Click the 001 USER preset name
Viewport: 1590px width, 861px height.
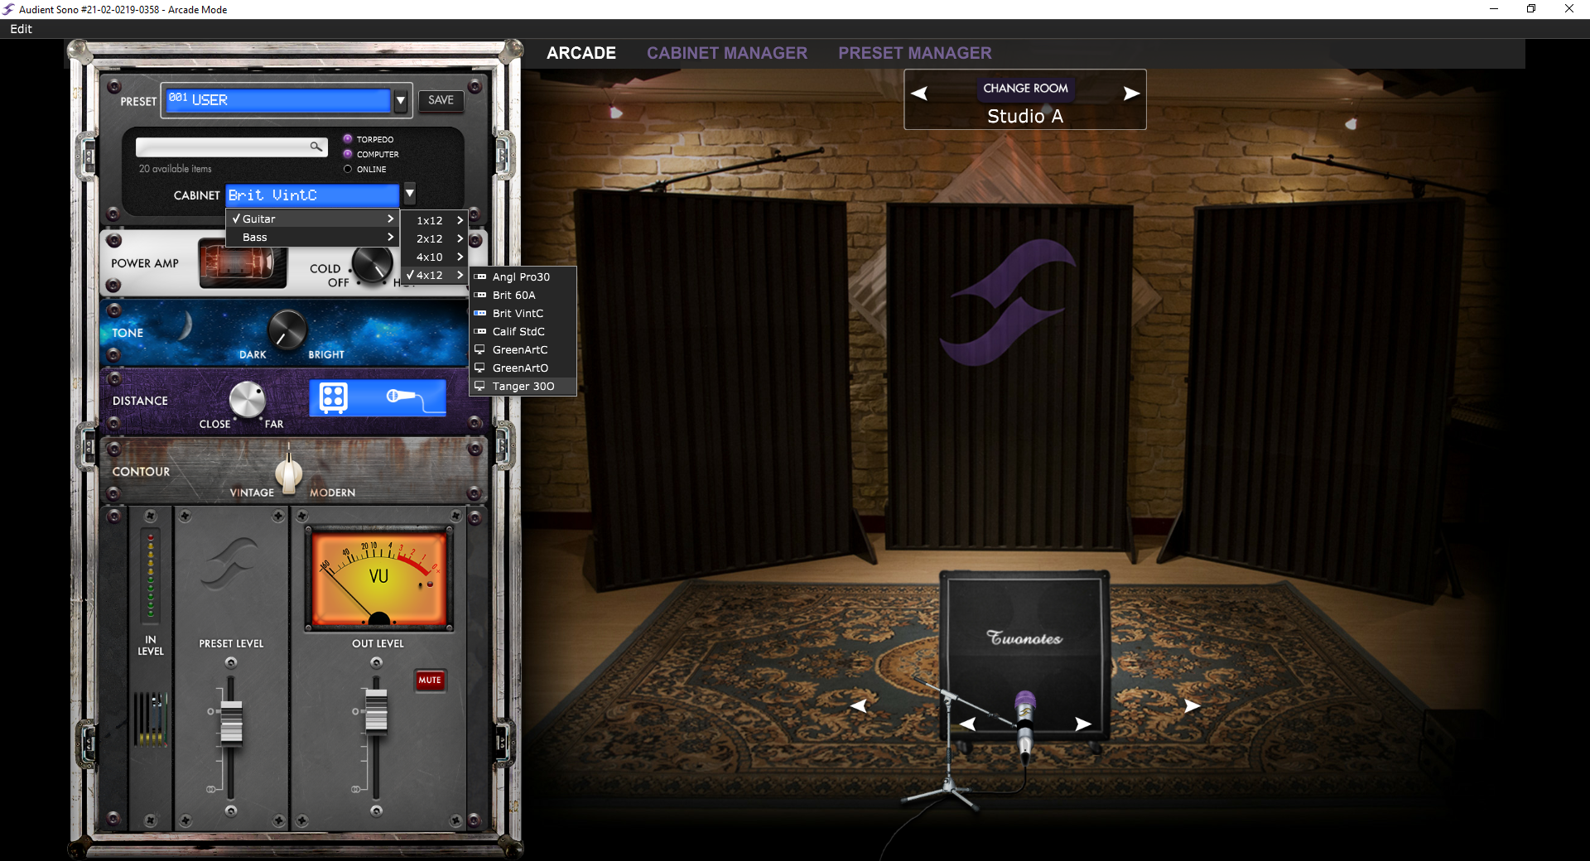(277, 99)
